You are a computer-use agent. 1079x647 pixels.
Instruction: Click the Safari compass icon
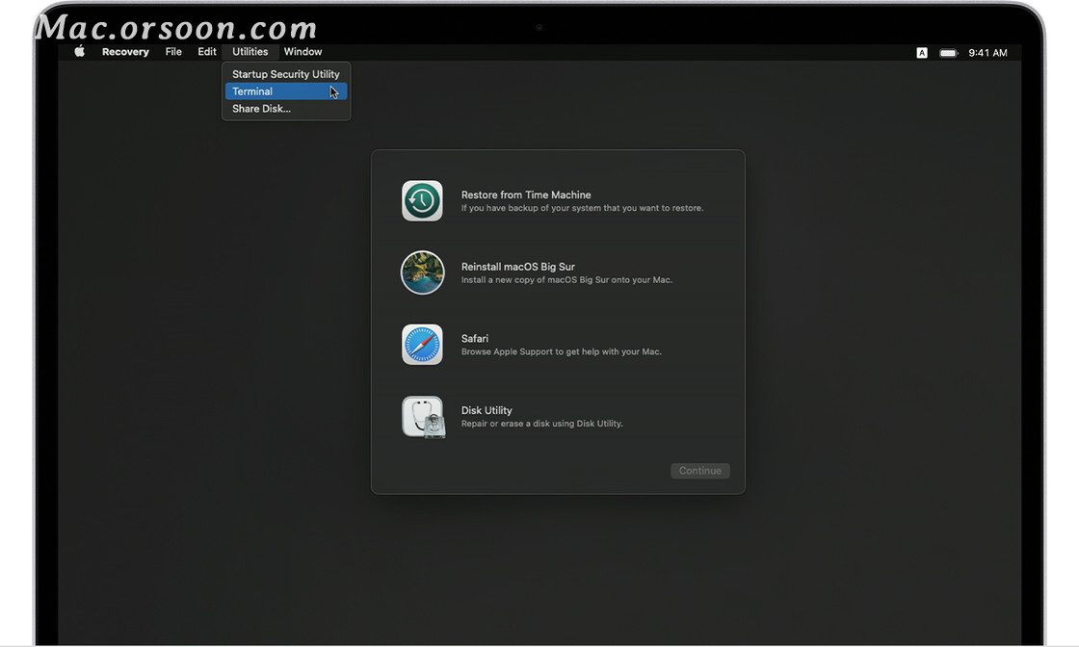point(422,345)
